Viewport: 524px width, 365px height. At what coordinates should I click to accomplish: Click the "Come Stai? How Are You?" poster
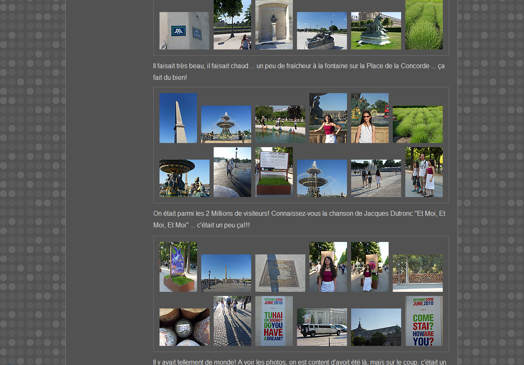click(424, 321)
